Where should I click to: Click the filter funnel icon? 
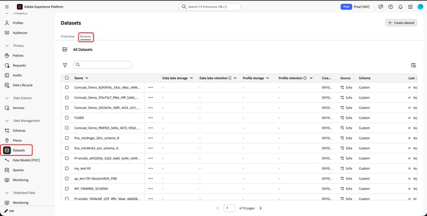tap(65, 65)
